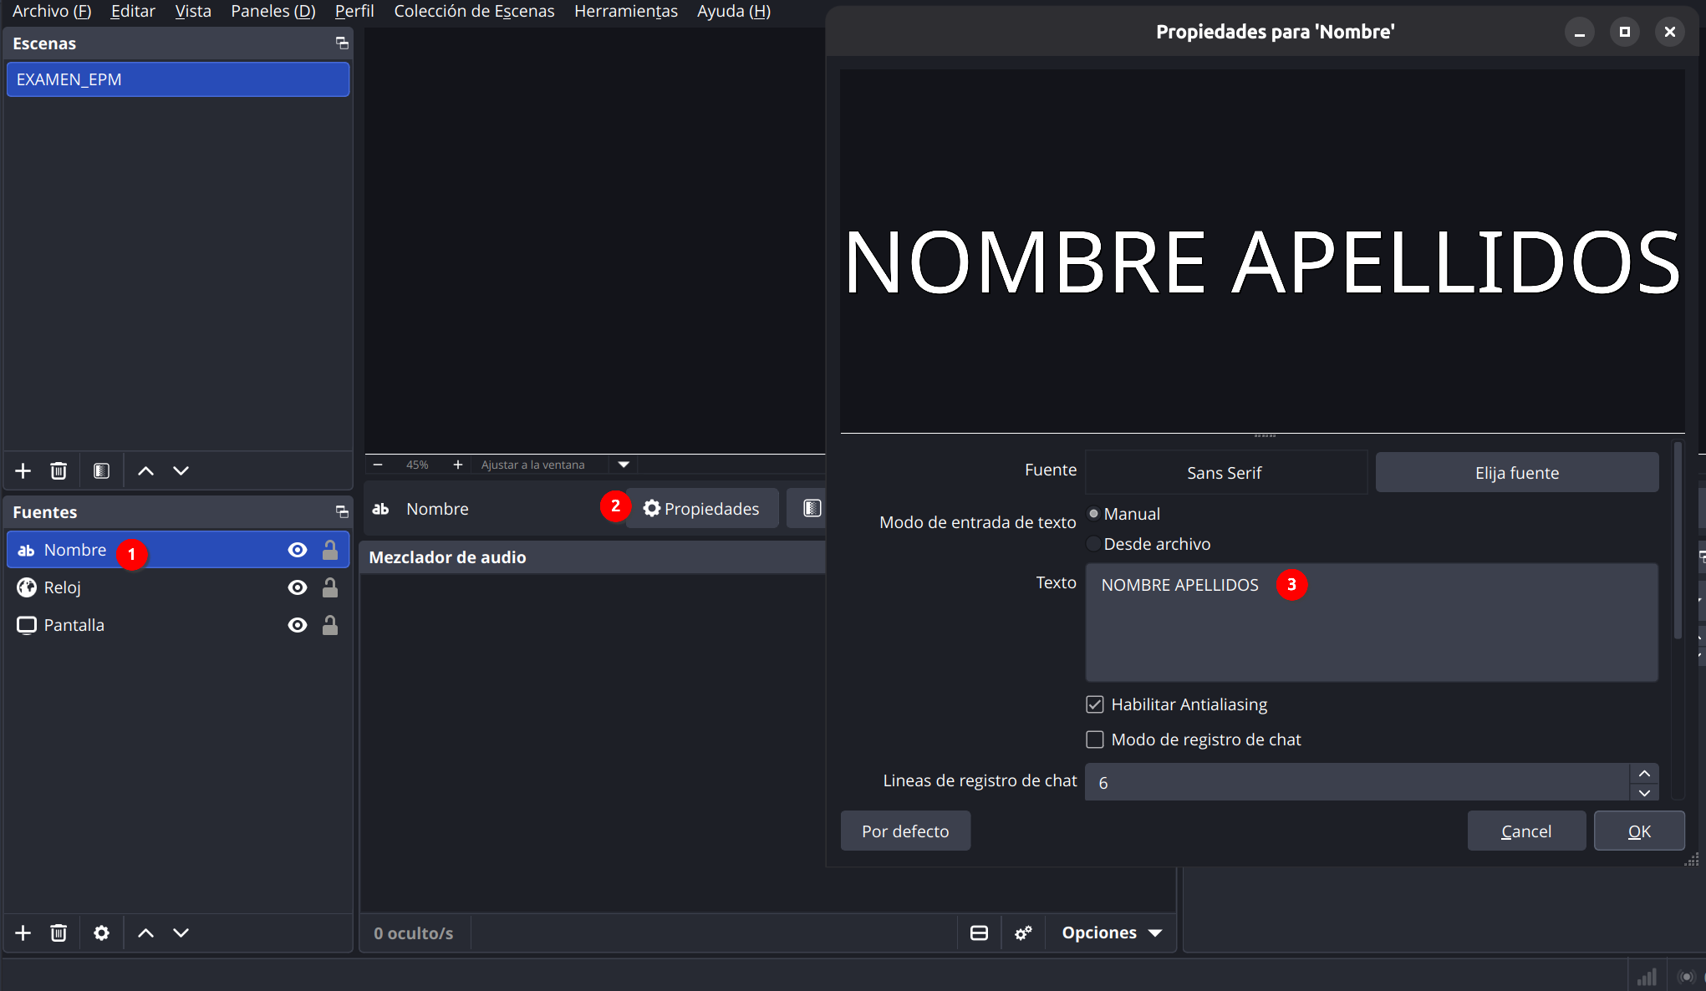Select Manual text input mode
The height and width of the screenshot is (991, 1706).
[1093, 514]
